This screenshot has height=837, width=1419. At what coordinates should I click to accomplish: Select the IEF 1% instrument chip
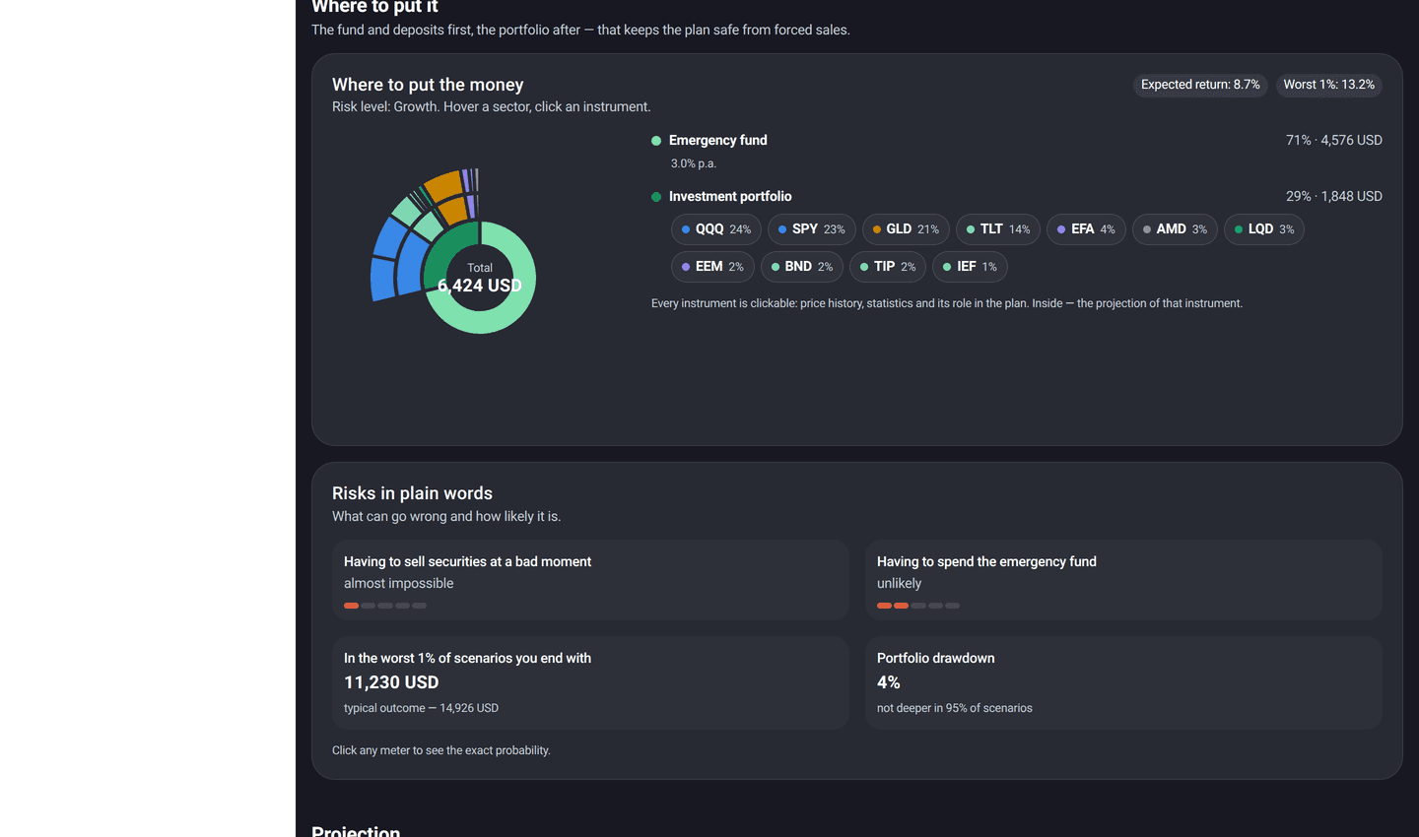[x=970, y=267]
